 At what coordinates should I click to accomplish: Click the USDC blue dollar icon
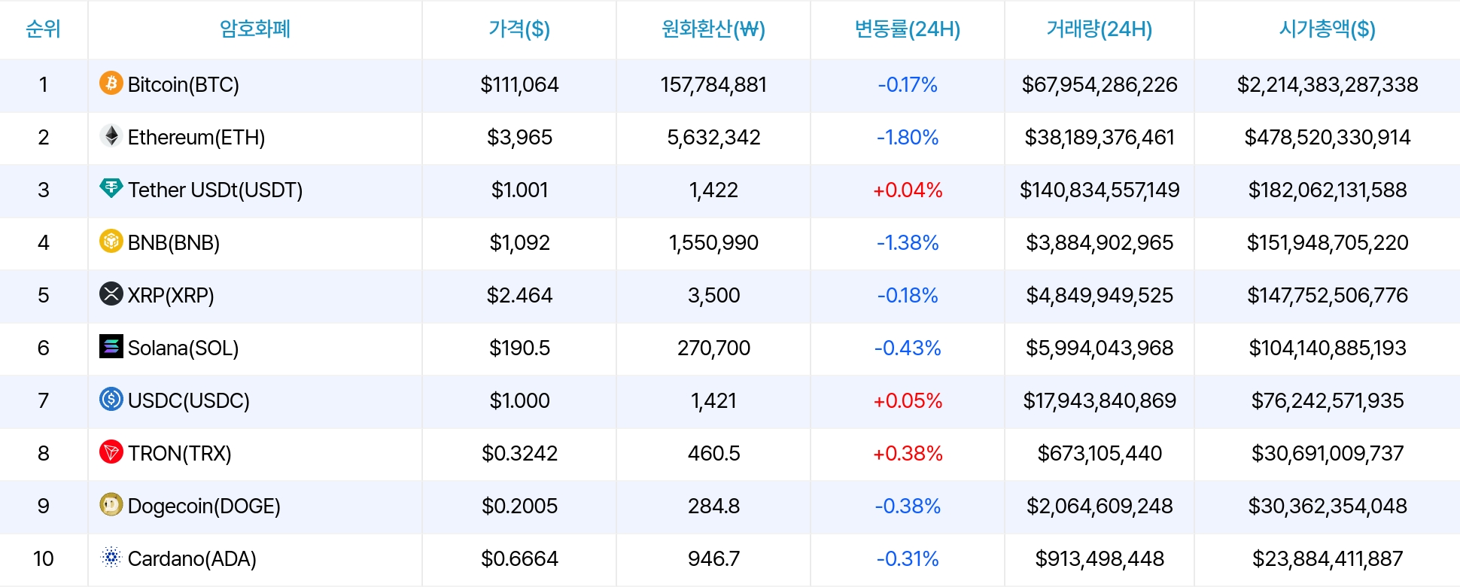[x=111, y=399]
